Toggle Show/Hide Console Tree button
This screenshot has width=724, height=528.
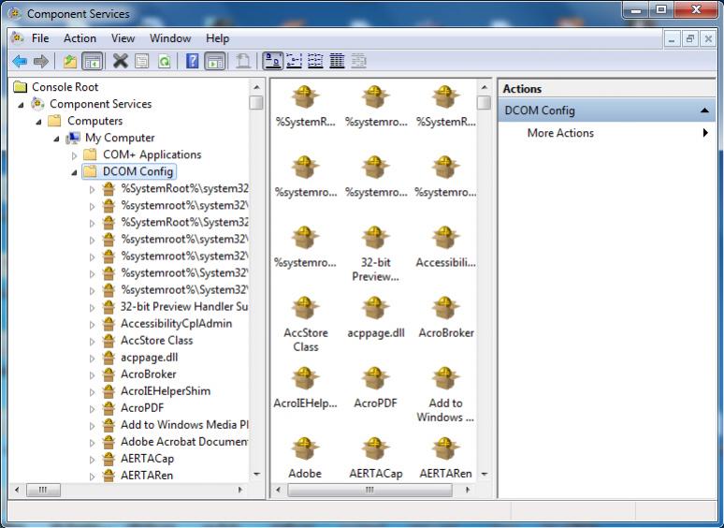[92, 61]
